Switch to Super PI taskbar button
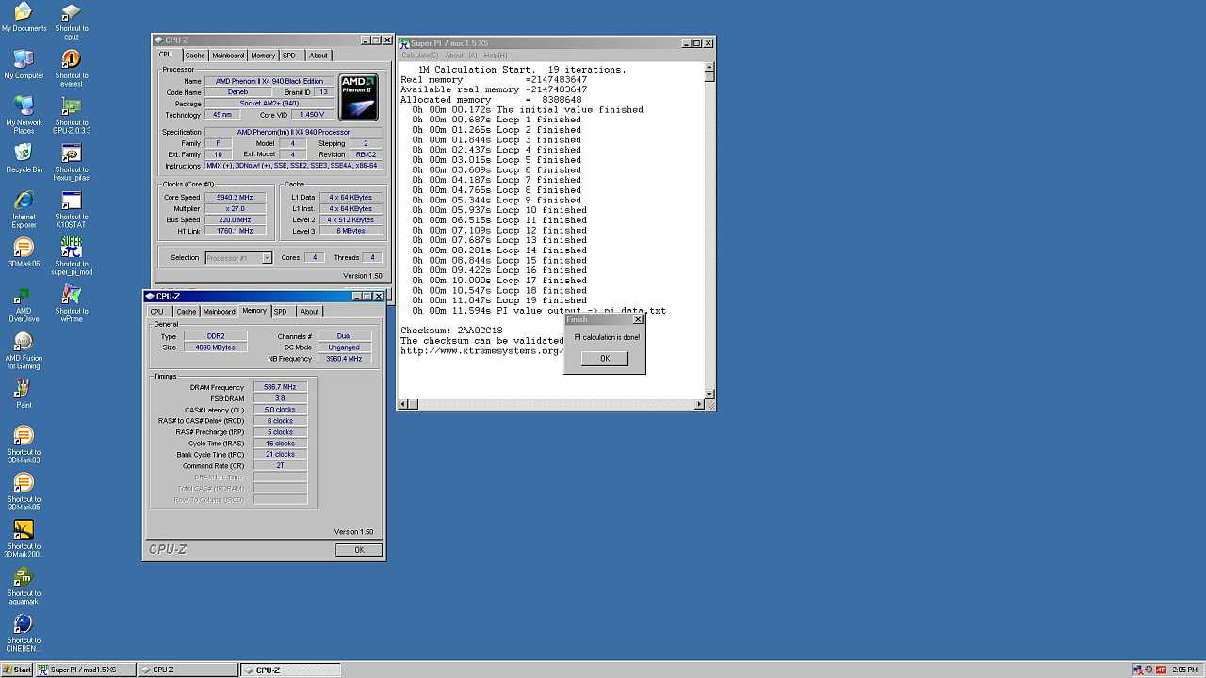The width and height of the screenshot is (1206, 678). pyautogui.click(x=84, y=670)
